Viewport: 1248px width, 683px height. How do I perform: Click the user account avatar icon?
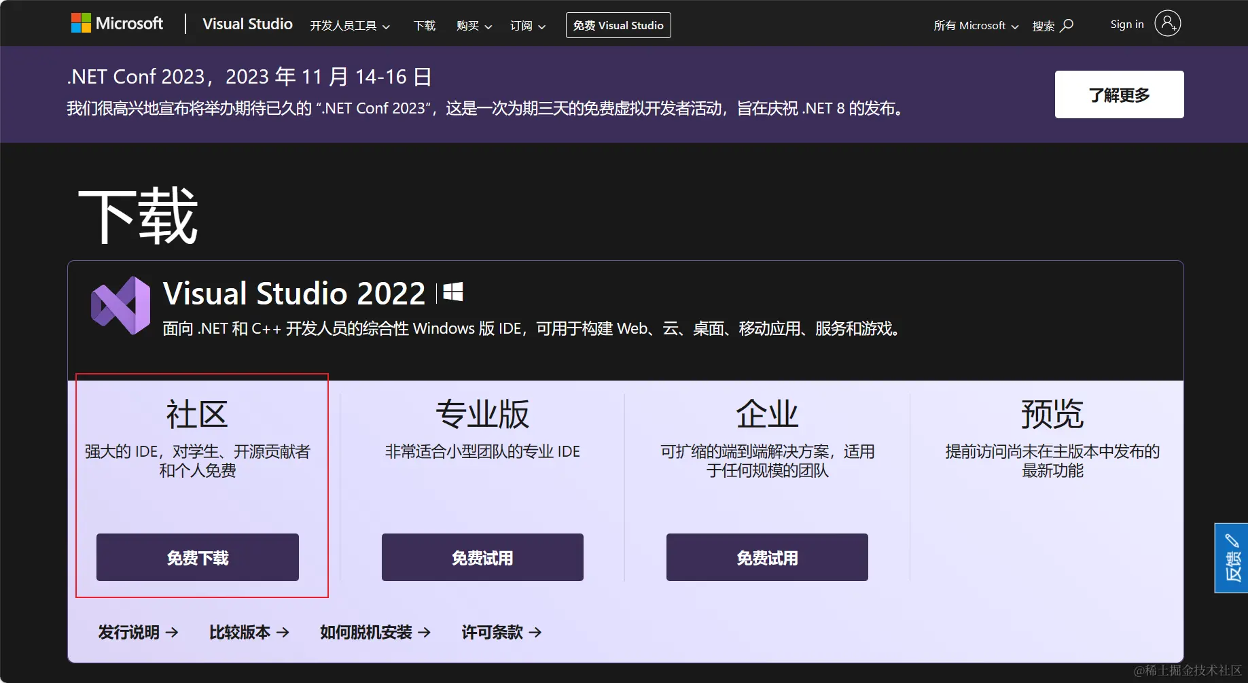tap(1168, 24)
